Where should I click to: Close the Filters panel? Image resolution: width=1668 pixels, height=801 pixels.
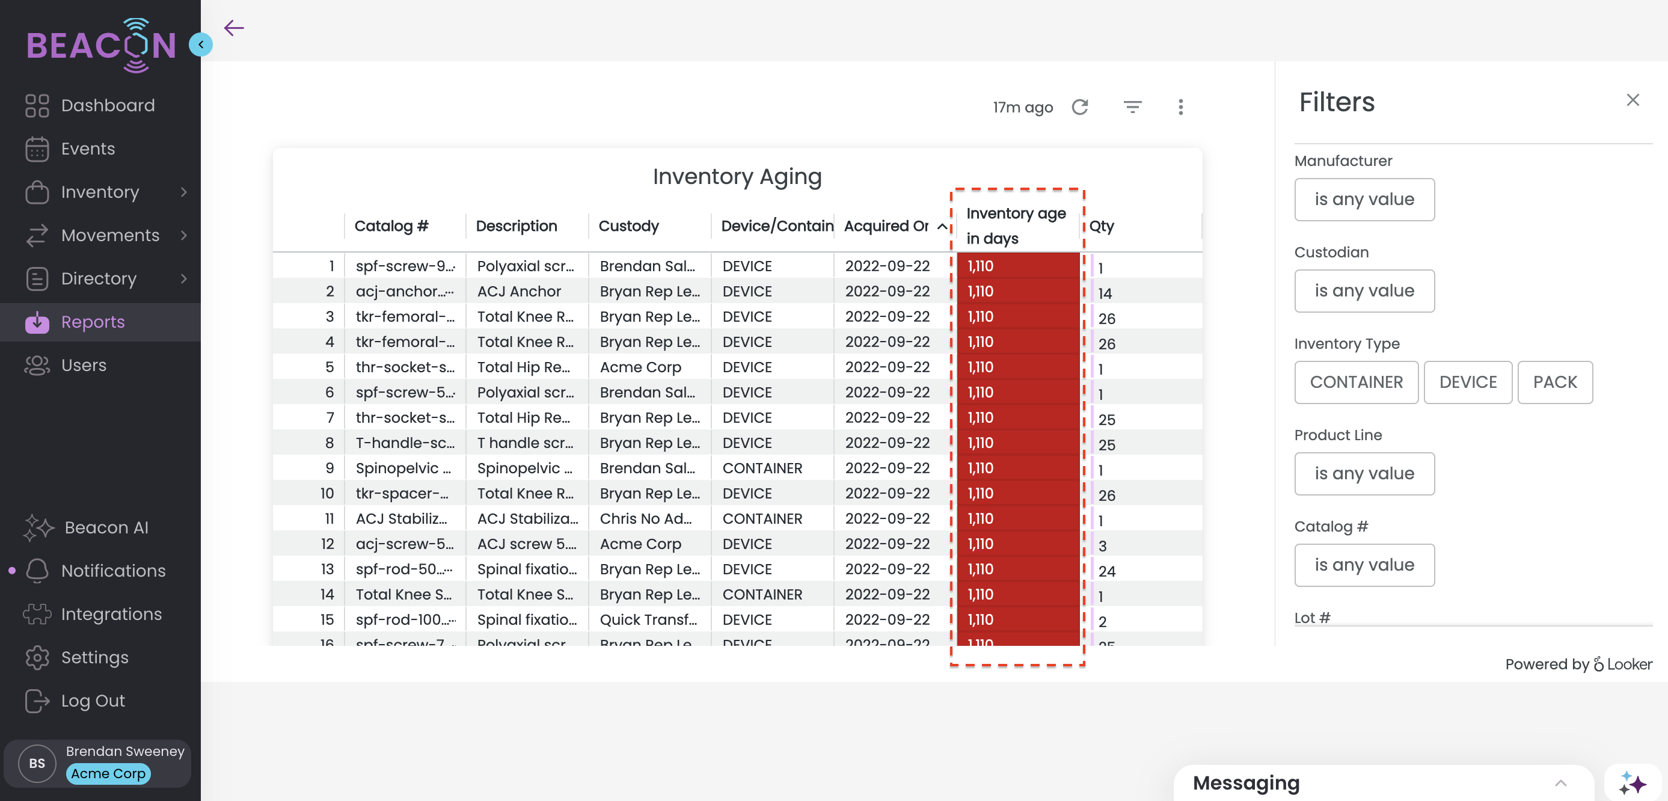(1633, 100)
